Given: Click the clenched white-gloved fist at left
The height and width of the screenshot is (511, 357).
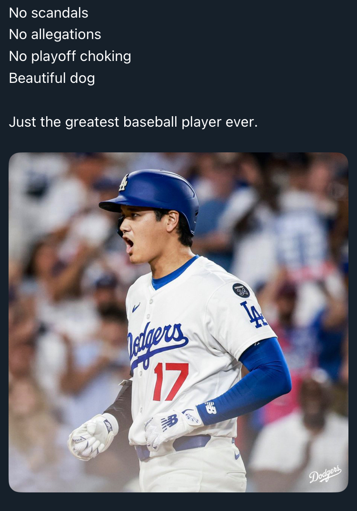Looking at the screenshot, I should [x=90, y=436].
